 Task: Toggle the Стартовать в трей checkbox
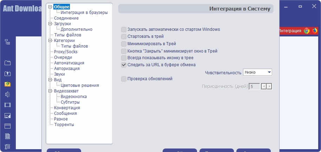[124, 37]
